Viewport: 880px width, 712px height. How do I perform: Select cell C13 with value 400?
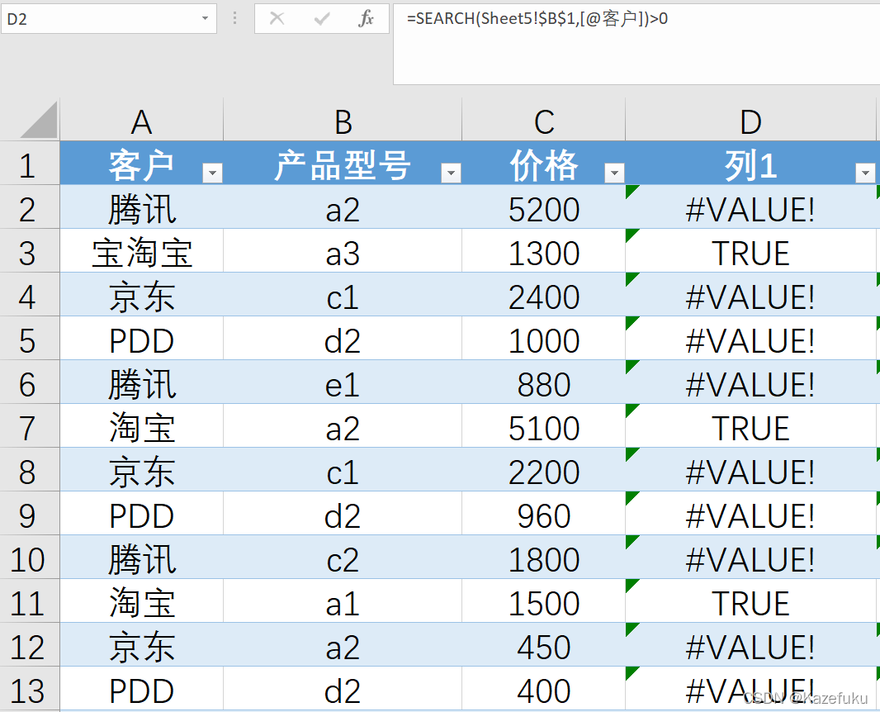pos(543,688)
